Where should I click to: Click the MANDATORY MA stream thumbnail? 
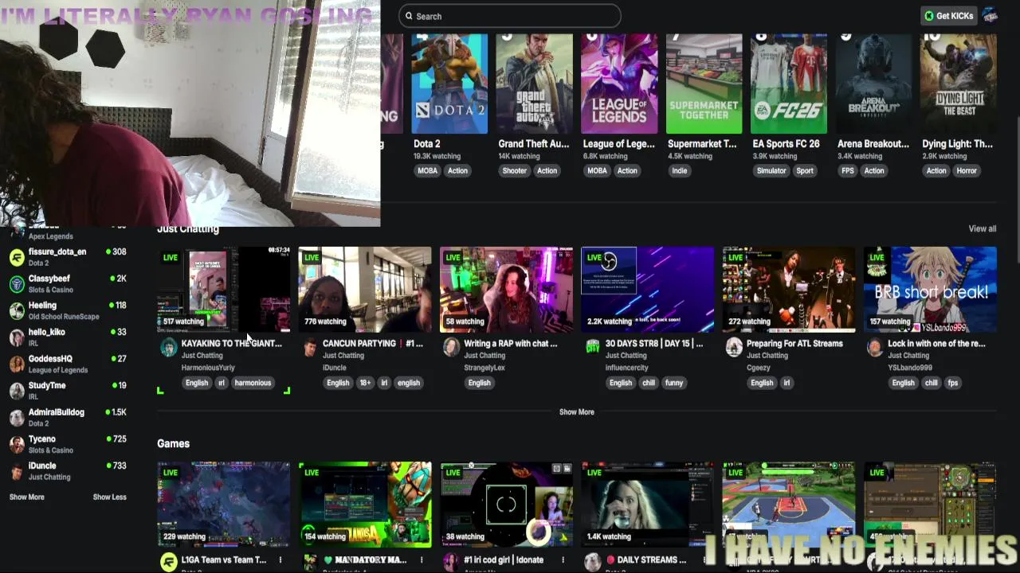[365, 505]
